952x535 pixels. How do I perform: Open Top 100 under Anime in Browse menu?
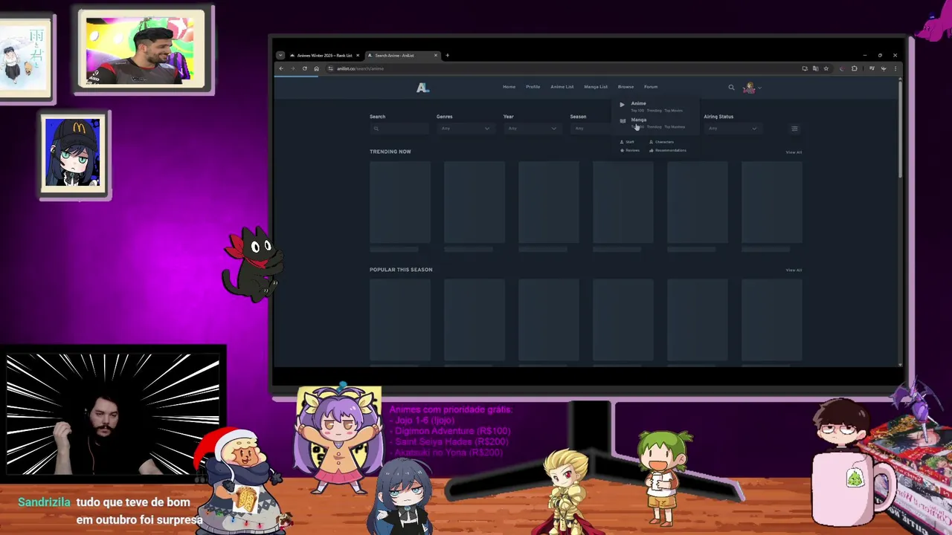[x=637, y=111]
